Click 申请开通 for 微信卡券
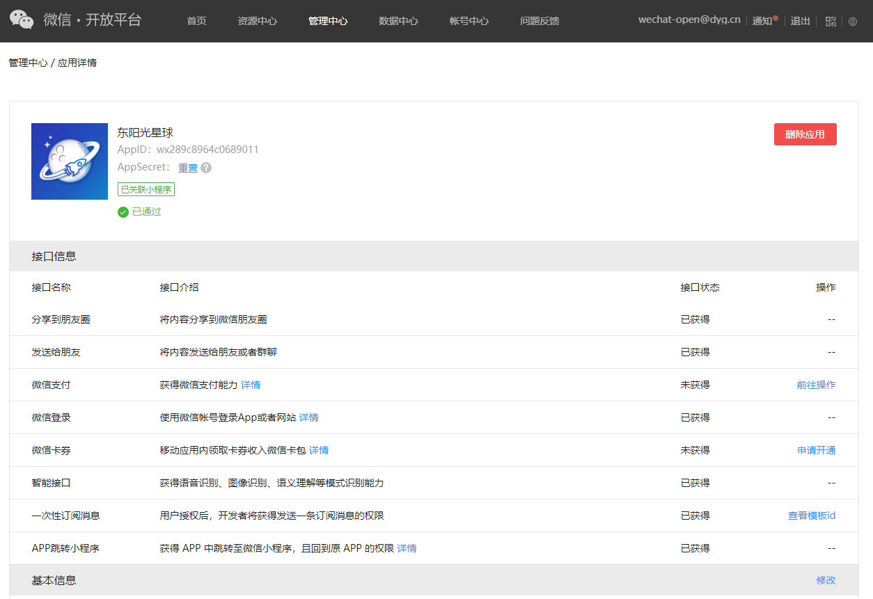This screenshot has height=599, width=873. point(817,450)
